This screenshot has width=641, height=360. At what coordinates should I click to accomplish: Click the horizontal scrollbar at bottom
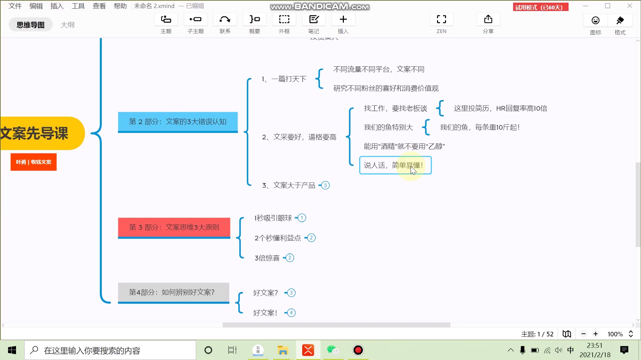(x=336, y=325)
